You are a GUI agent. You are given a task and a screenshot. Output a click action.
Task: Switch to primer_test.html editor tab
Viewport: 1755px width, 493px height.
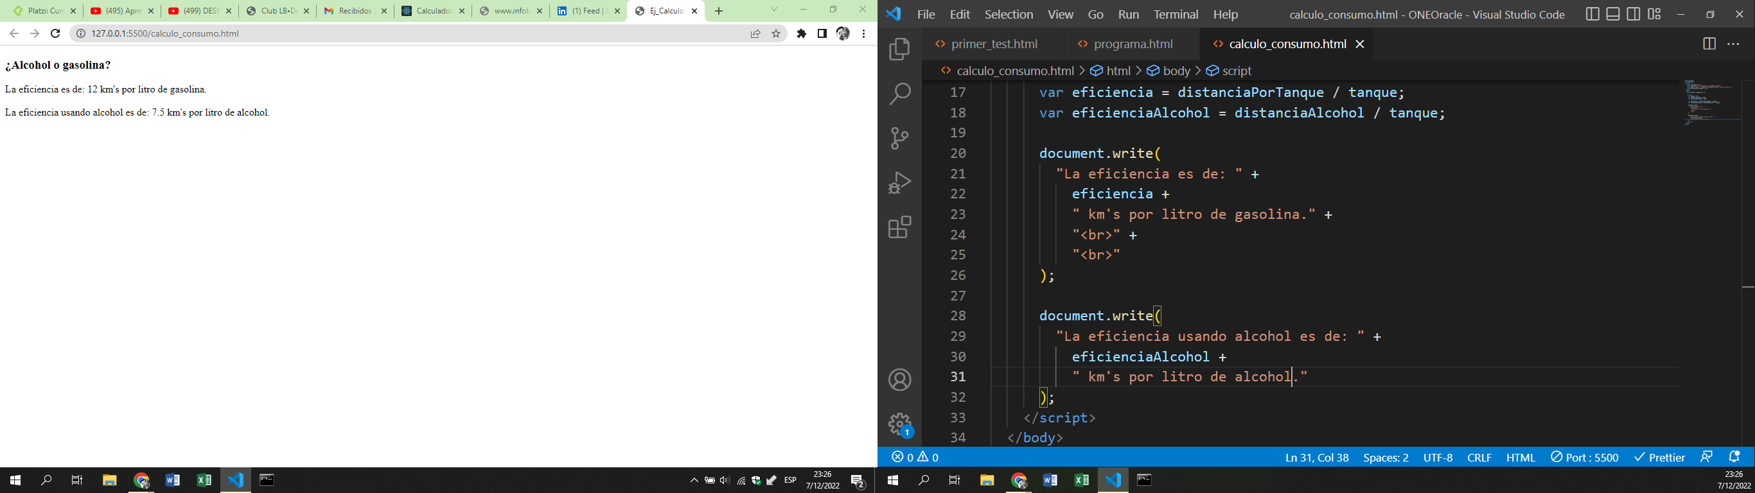tap(994, 44)
